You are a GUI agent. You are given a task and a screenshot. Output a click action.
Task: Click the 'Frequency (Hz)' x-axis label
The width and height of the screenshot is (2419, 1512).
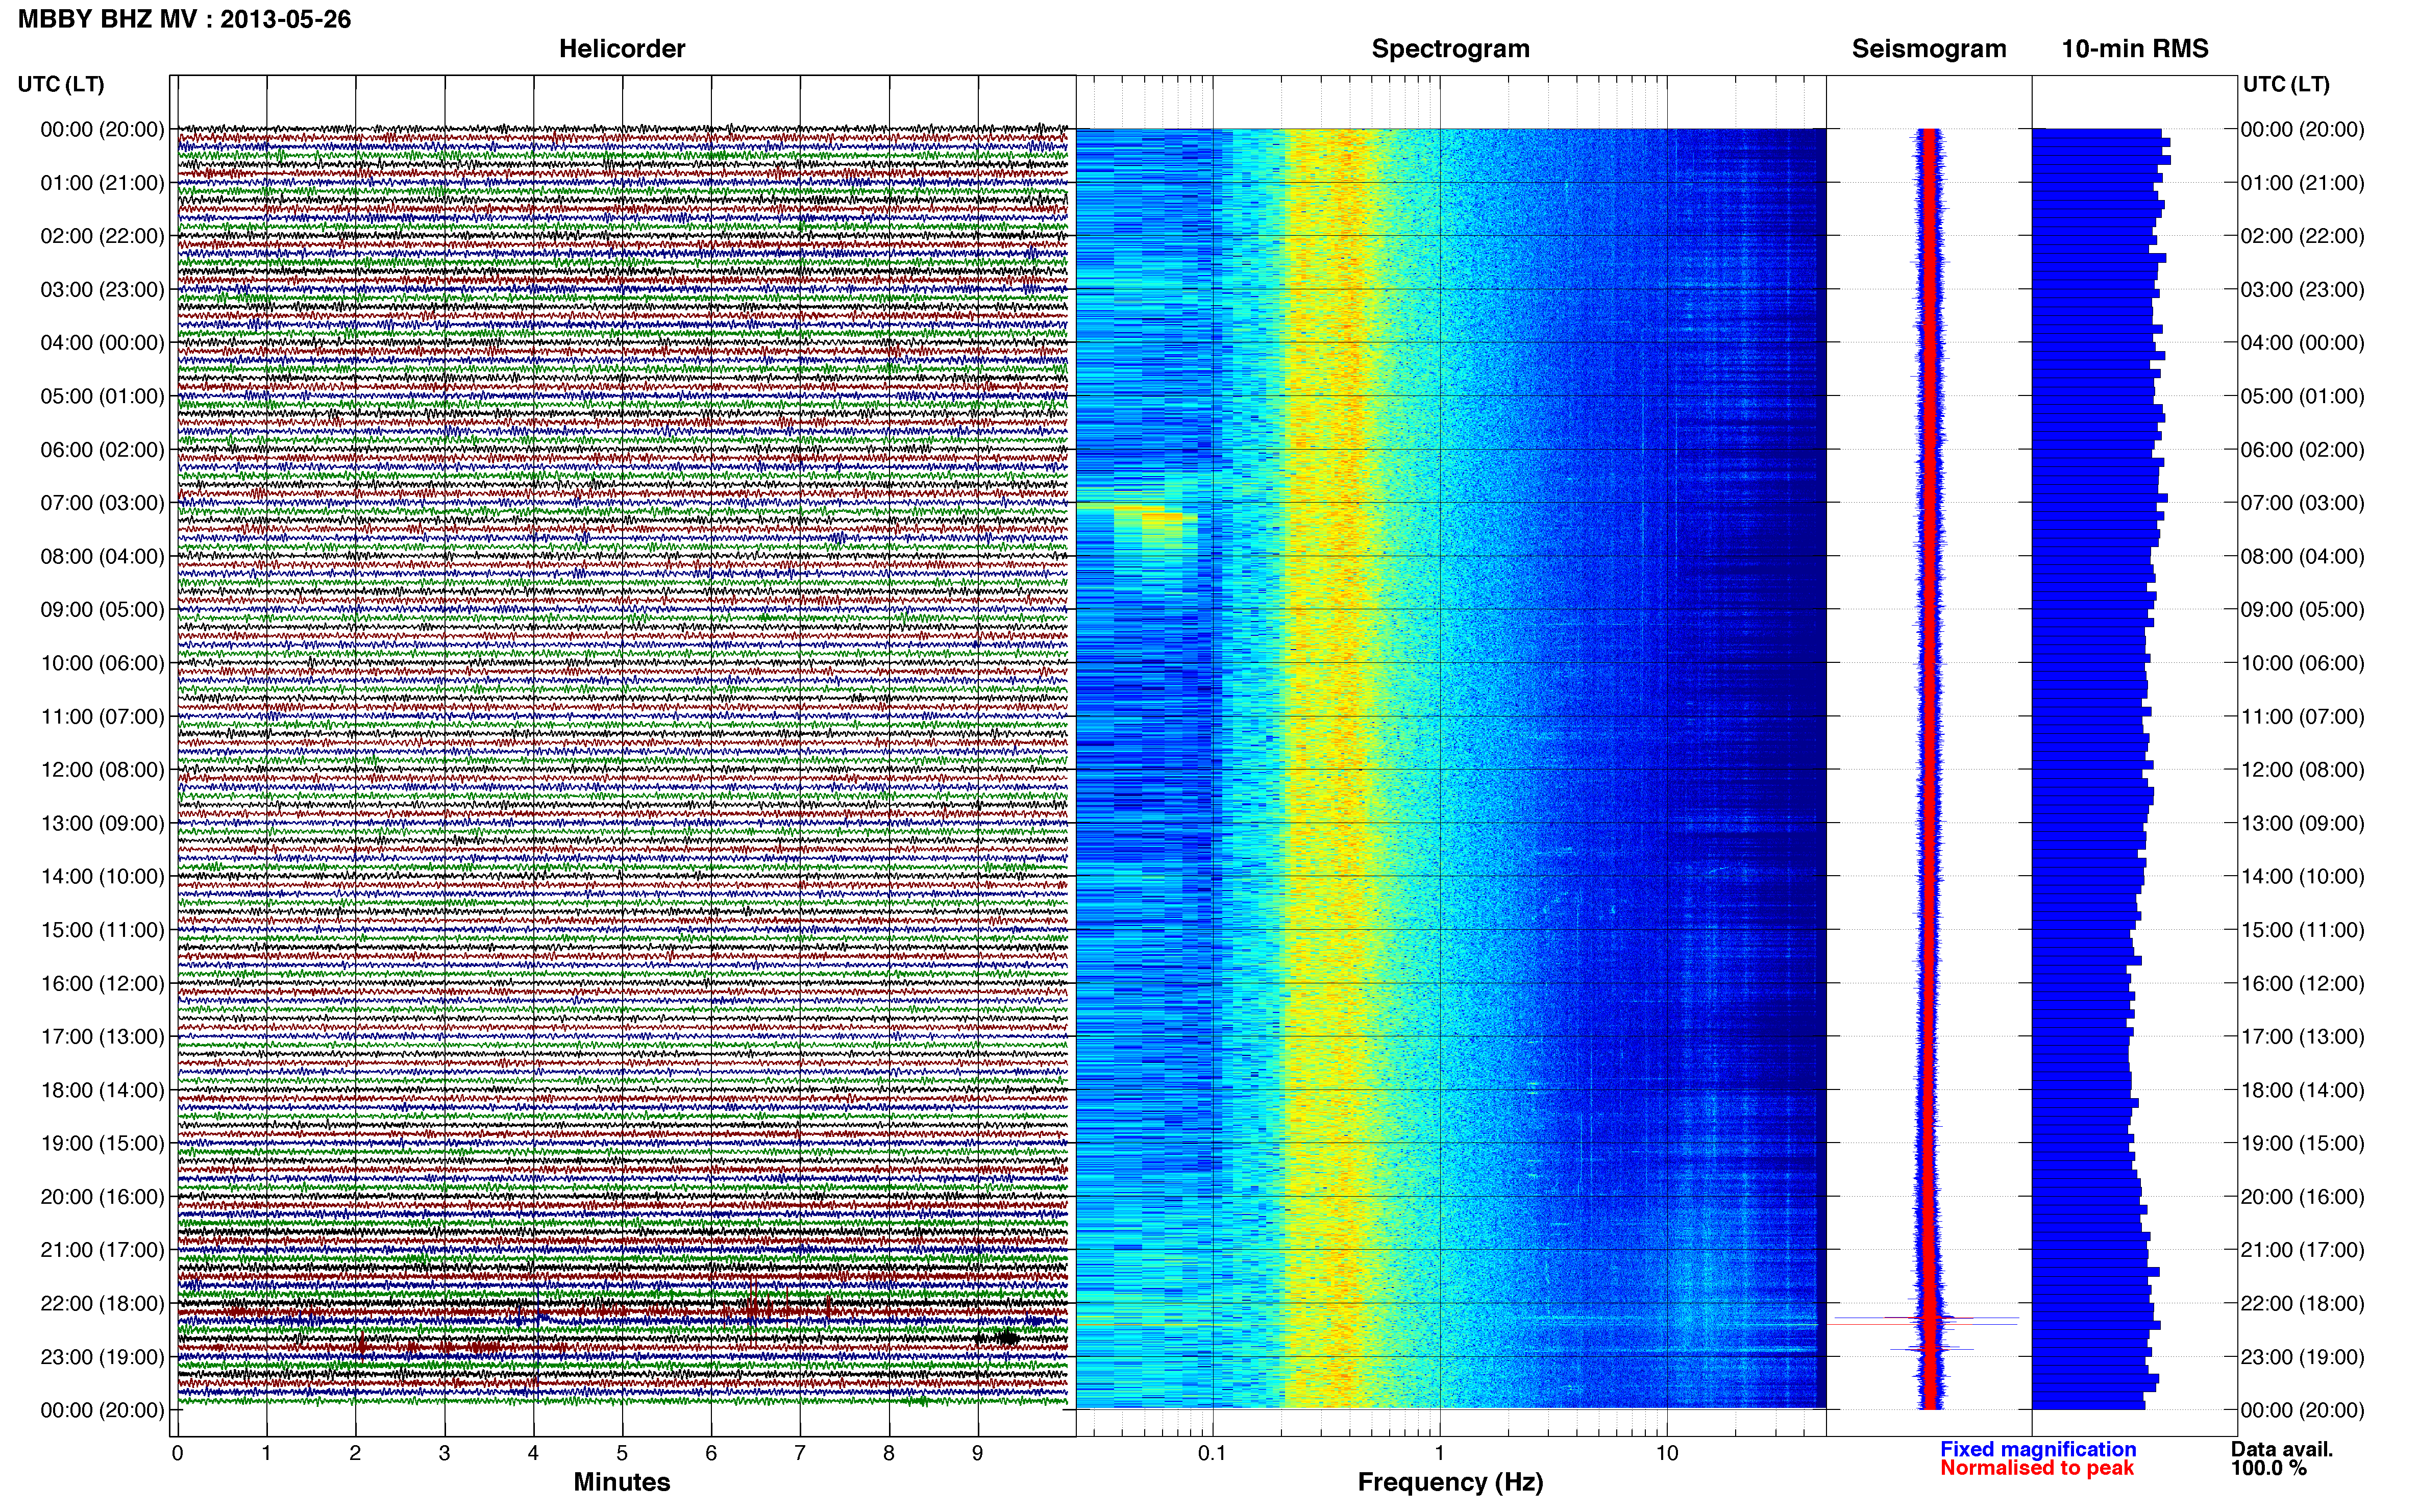pos(1450,1482)
